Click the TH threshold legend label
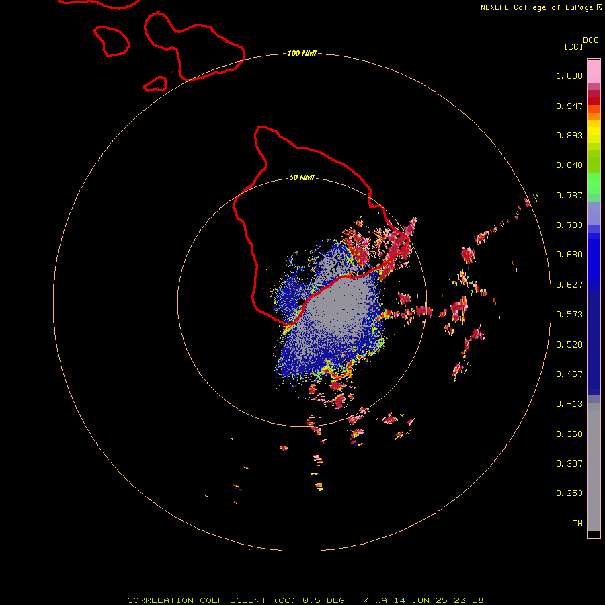This screenshot has width=605, height=605. point(577,524)
